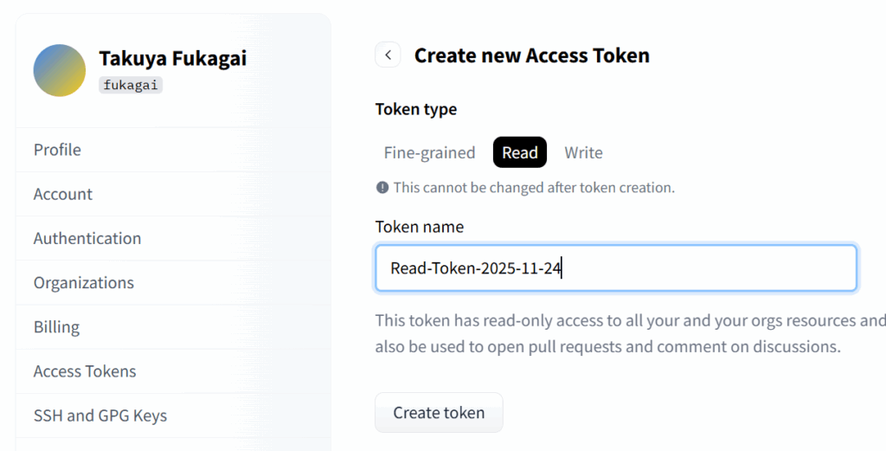Click the back chevron beside the heading
This screenshot has height=451, width=886.
click(388, 55)
